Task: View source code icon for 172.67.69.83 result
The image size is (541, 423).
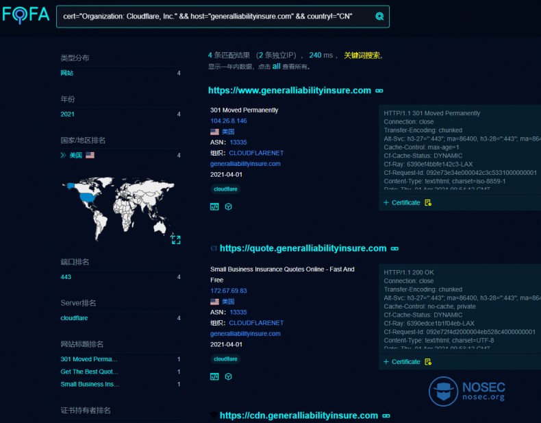Action: [x=214, y=377]
